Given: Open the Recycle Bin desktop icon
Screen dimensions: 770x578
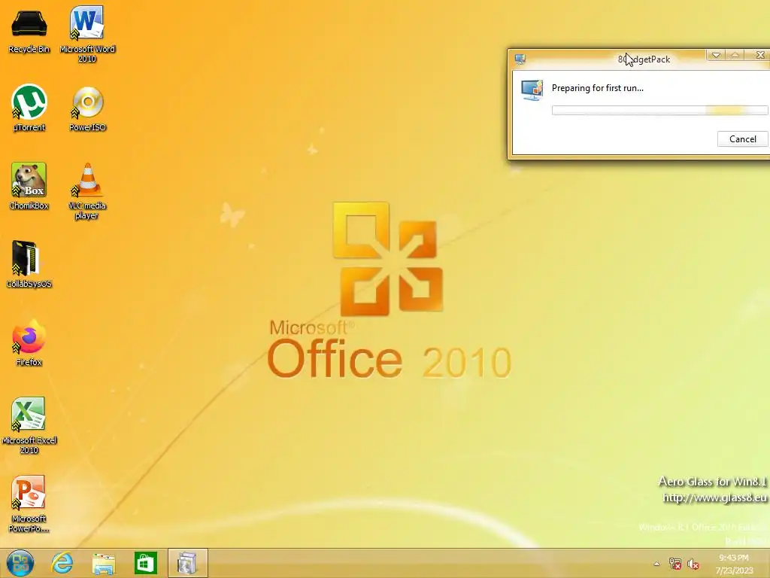Looking at the screenshot, I should pos(29,30).
